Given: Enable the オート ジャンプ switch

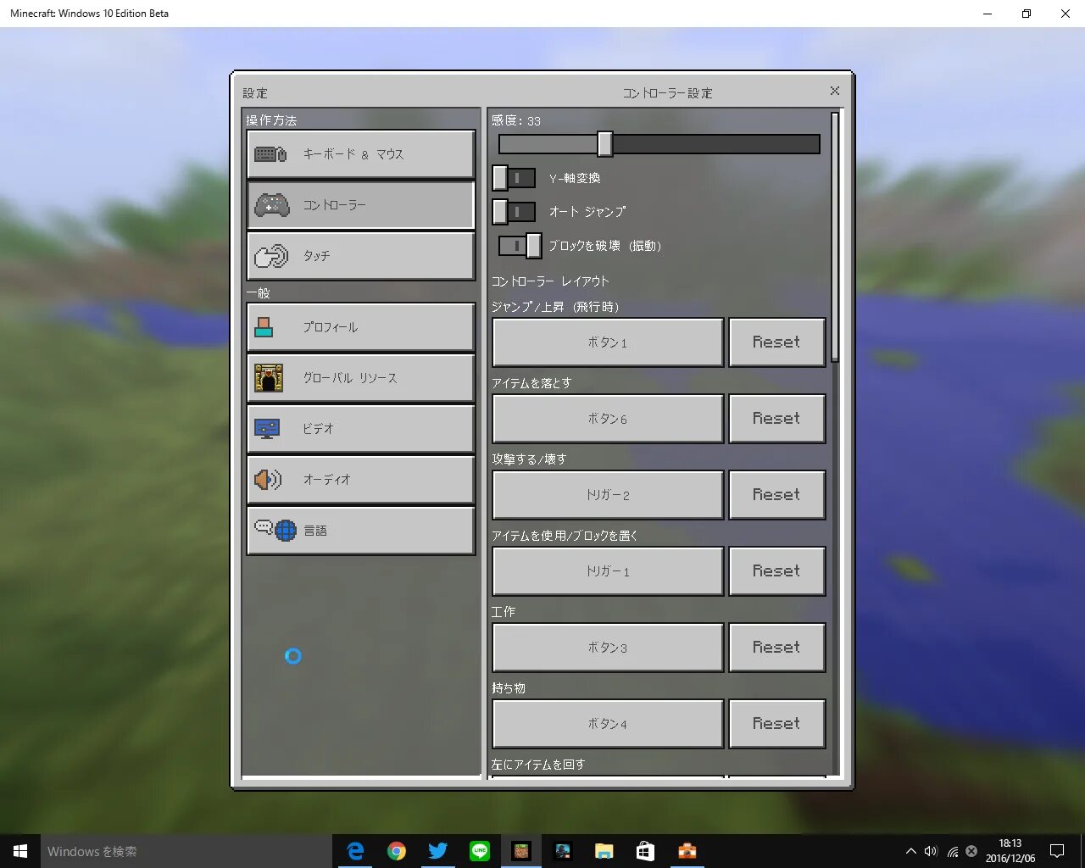Looking at the screenshot, I should coord(515,211).
